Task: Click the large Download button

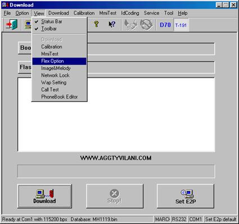Action: [x=44, y=196]
